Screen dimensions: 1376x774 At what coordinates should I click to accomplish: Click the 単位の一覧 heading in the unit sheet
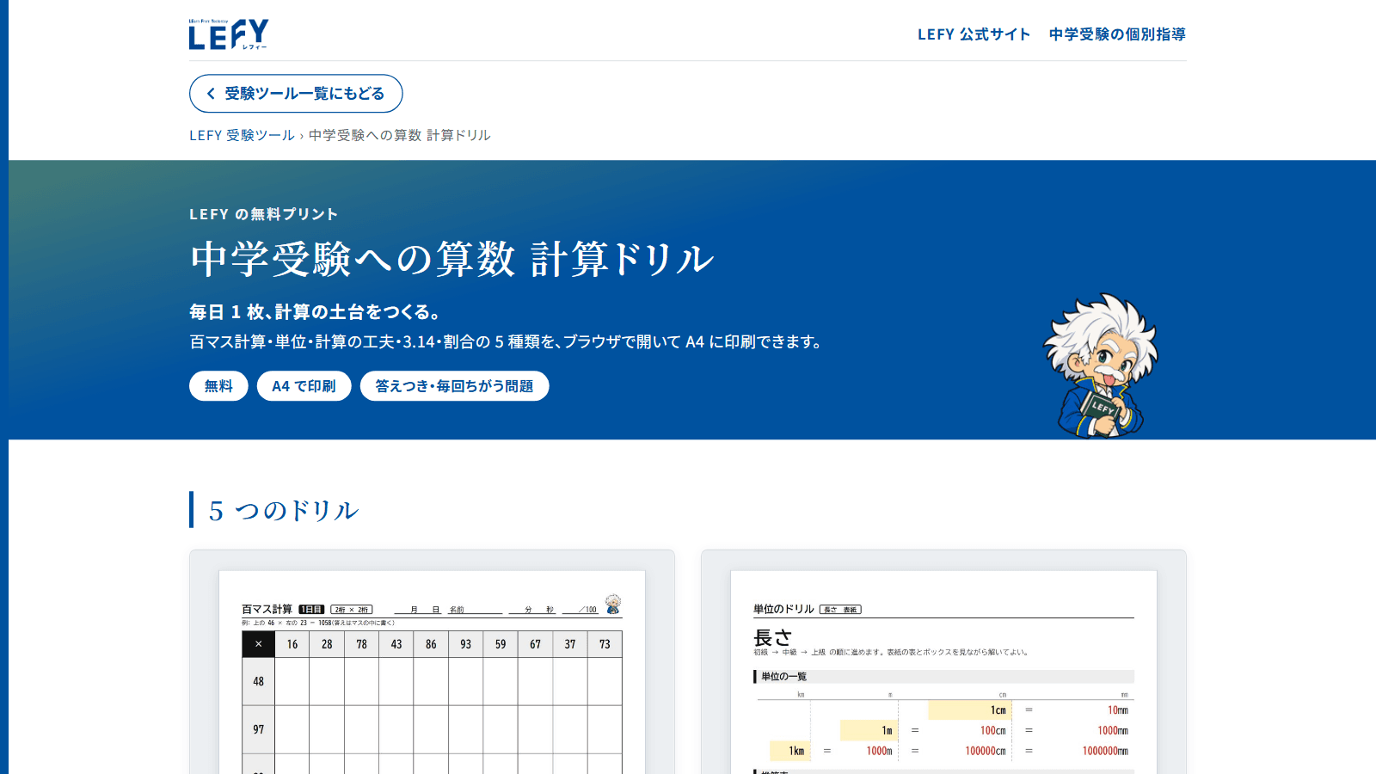(x=783, y=677)
